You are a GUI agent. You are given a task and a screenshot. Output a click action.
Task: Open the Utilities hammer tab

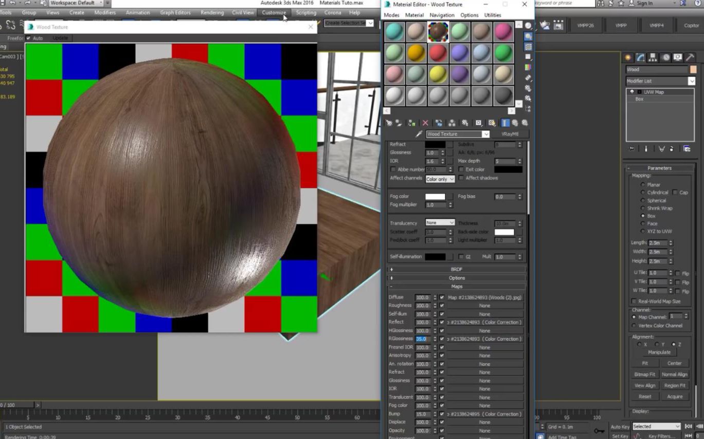pos(691,58)
